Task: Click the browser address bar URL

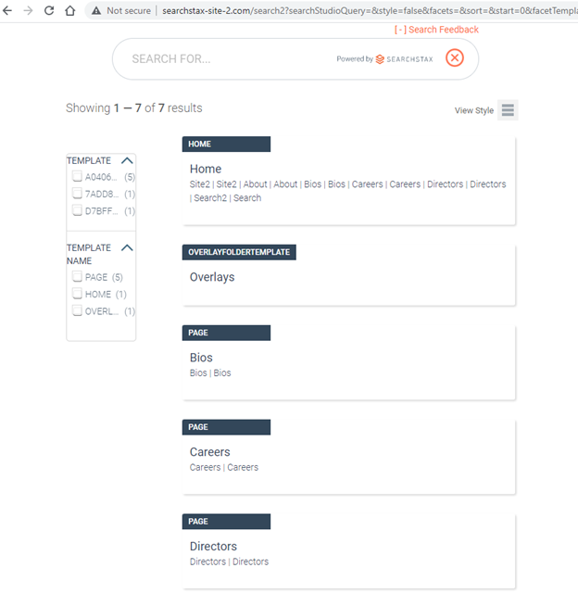Action: pyautogui.click(x=370, y=10)
